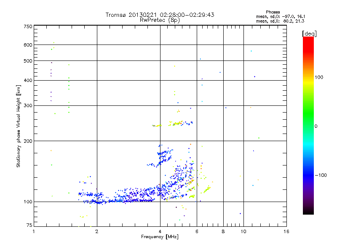The height and width of the screenshot is (252, 337).
Task: Click the 'Frequency [MHz]' axis label
Action: pyautogui.click(x=160, y=237)
